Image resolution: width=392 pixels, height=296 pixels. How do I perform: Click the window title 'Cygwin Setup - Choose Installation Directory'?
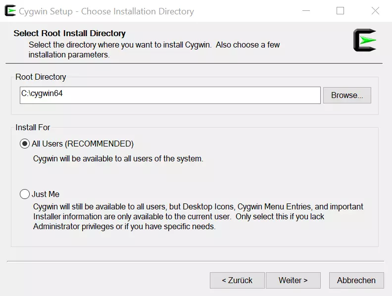(x=106, y=11)
